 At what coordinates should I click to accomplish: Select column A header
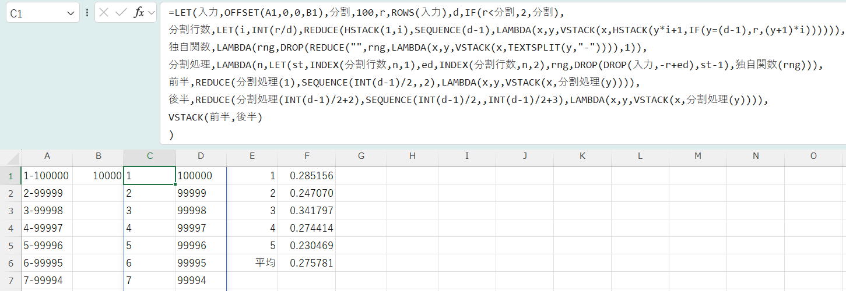tap(47, 156)
